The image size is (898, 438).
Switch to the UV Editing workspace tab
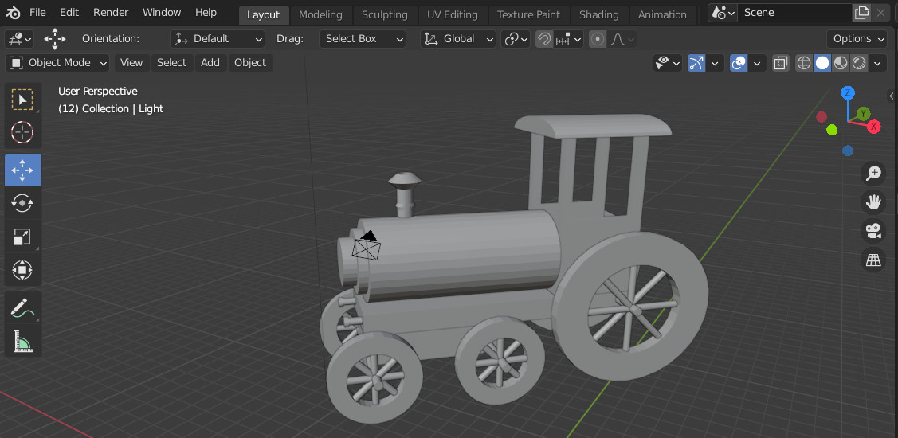pos(453,15)
